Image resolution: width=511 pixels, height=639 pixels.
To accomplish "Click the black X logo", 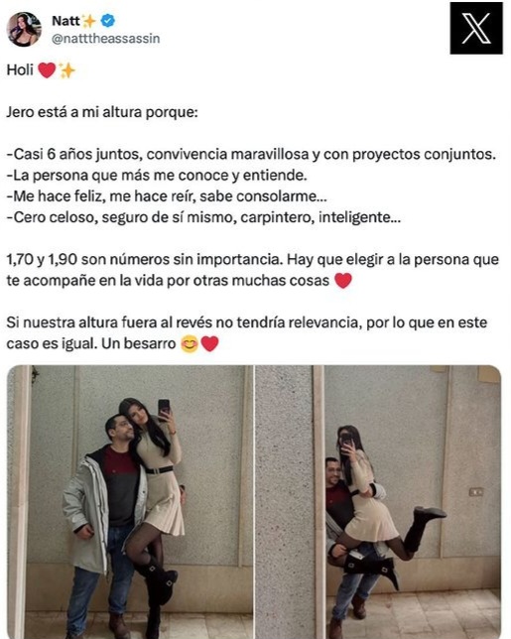I will point(476,28).
